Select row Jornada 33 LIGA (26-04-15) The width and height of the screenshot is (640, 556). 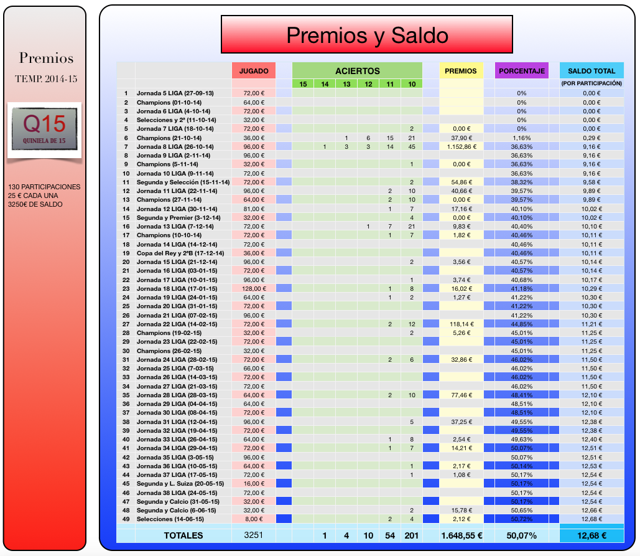pyautogui.click(x=370, y=440)
